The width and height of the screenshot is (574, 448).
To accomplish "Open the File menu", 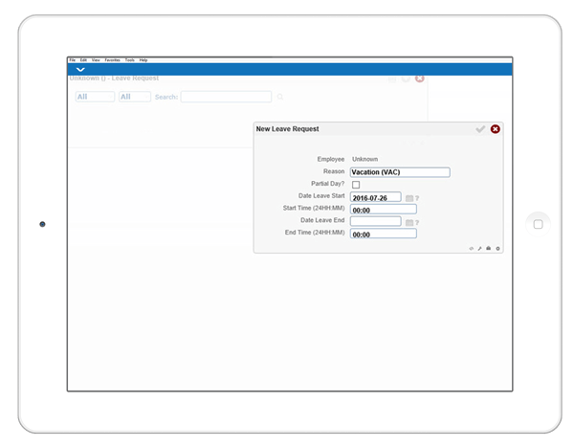I will point(72,59).
